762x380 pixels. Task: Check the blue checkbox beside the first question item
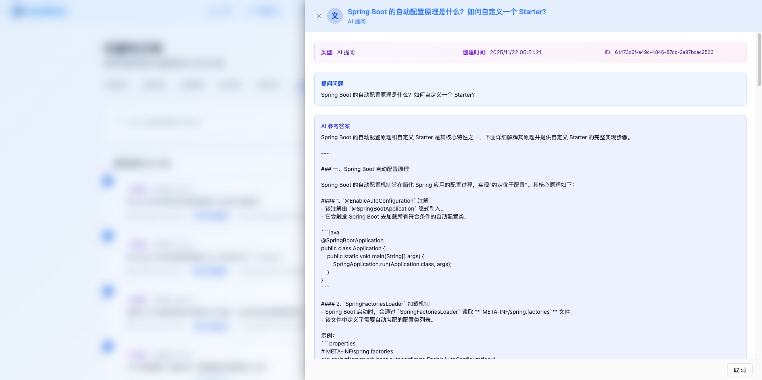(x=108, y=181)
